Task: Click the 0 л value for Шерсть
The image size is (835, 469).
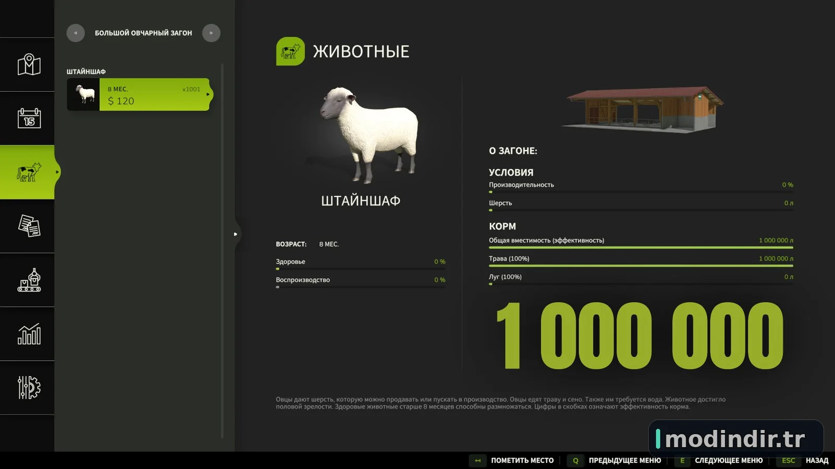Action: coord(789,203)
